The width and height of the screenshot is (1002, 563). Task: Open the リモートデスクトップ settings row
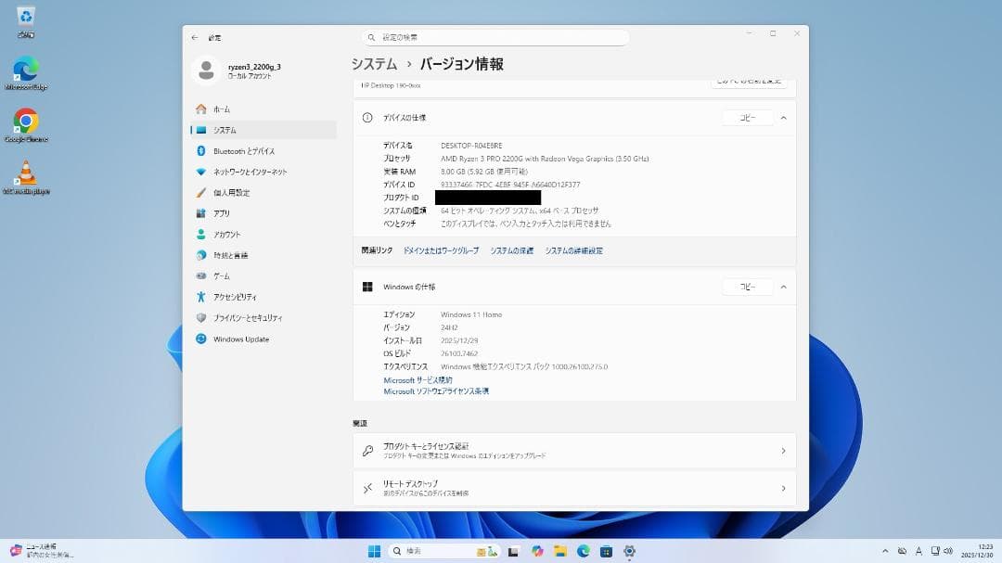[x=572, y=488]
